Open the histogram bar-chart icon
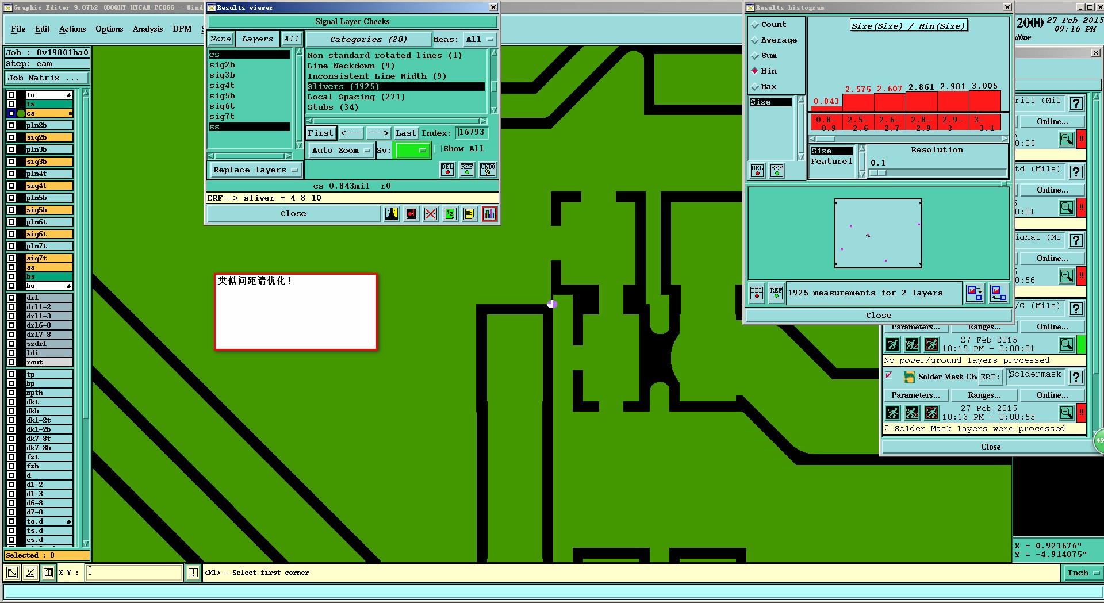The image size is (1104, 603). [489, 214]
